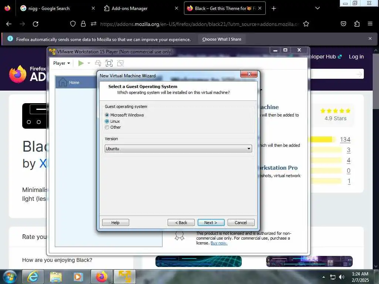Click the volume speaker tray icon
The width and height of the screenshot is (379, 284).
(342, 277)
